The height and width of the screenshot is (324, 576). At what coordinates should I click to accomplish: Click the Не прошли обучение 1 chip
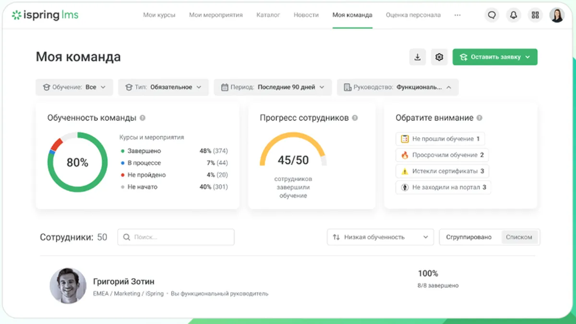[x=440, y=139]
